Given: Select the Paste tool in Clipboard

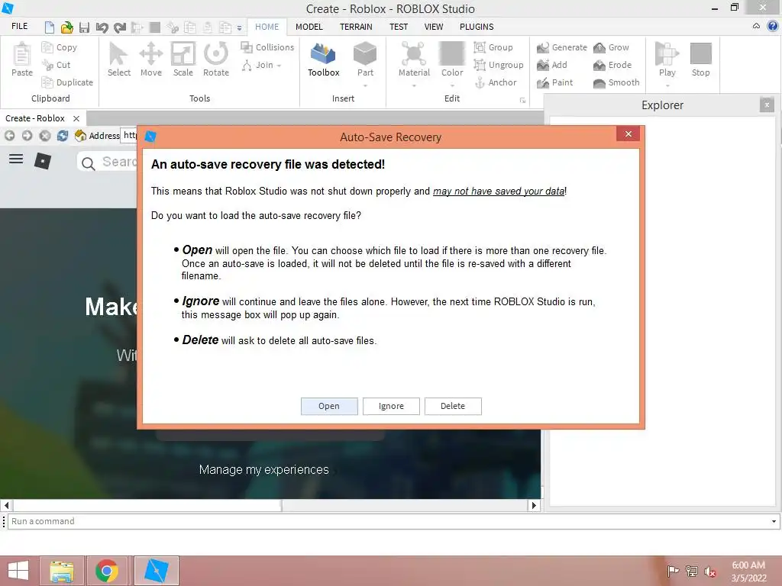Looking at the screenshot, I should (22, 60).
